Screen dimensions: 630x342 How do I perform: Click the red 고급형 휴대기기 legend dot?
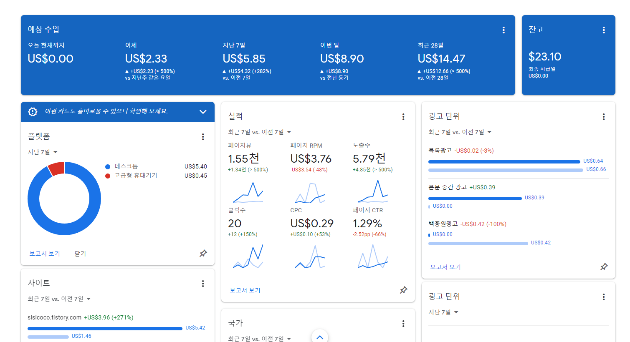pos(108,176)
